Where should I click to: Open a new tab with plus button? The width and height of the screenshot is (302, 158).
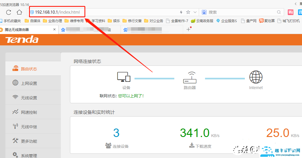pos(188,30)
